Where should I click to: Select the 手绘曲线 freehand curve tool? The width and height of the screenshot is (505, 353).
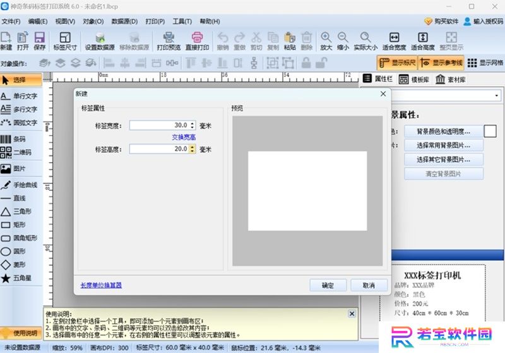pos(21,185)
